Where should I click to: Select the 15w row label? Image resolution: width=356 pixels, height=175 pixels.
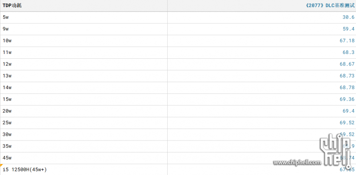(7, 99)
